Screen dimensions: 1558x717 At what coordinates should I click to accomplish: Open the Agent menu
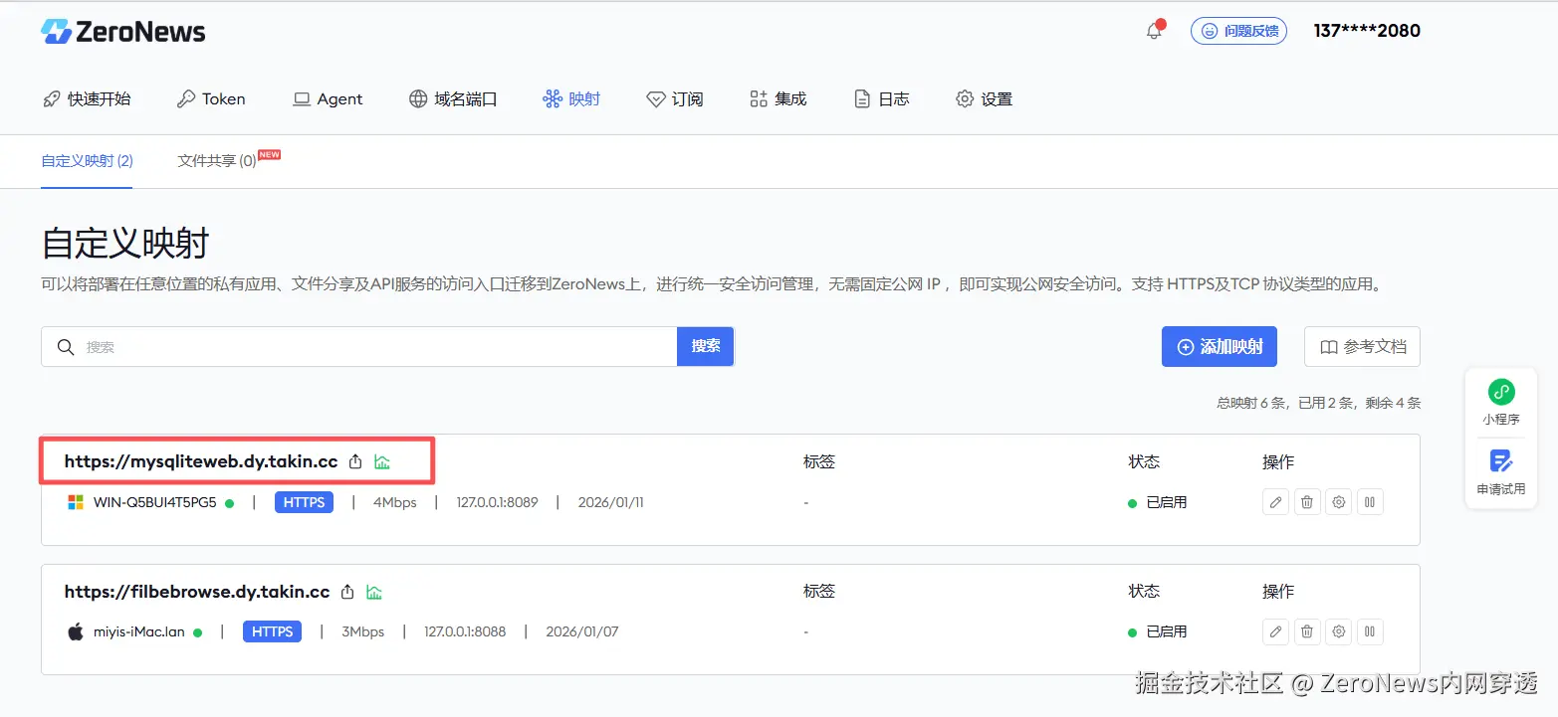(x=328, y=99)
